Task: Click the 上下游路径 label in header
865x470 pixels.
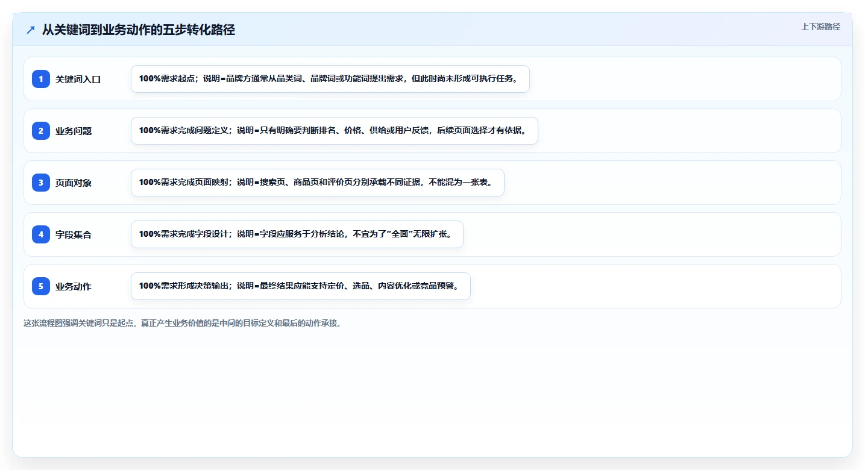Action: [x=820, y=27]
